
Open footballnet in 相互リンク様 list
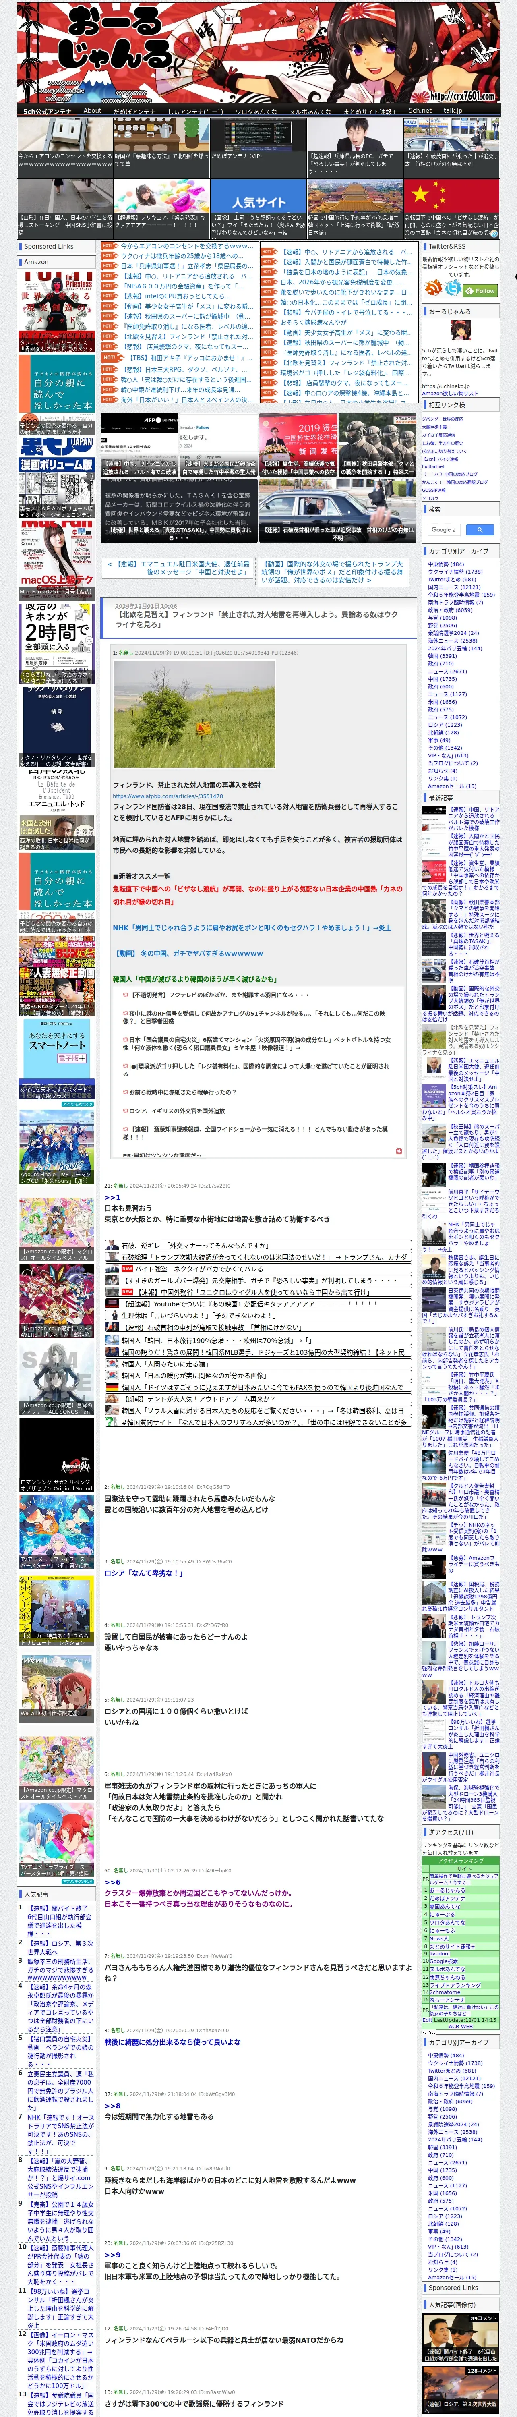[434, 466]
